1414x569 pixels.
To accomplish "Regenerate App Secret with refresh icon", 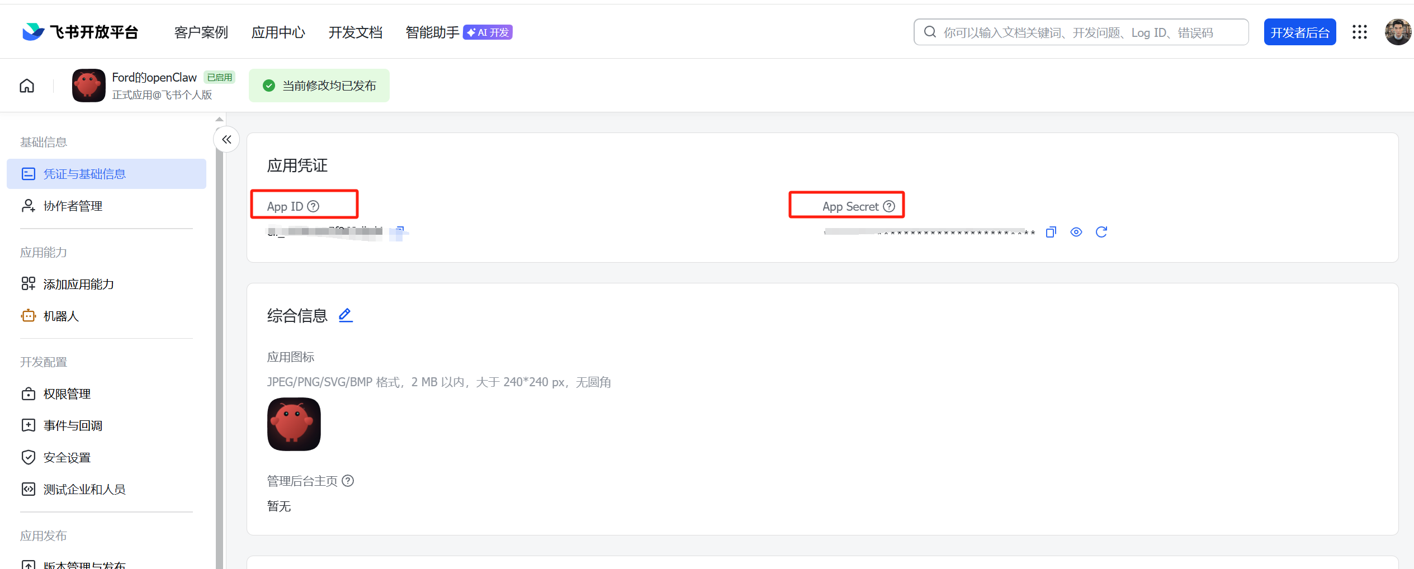I will click(1101, 232).
